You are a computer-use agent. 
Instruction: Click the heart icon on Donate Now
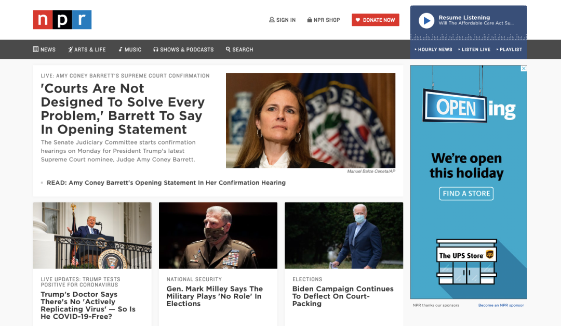(358, 20)
